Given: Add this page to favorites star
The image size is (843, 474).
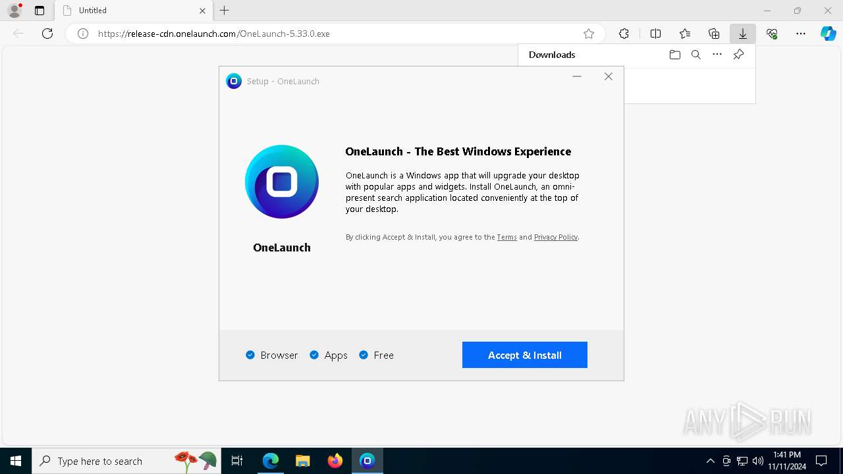Looking at the screenshot, I should (589, 34).
